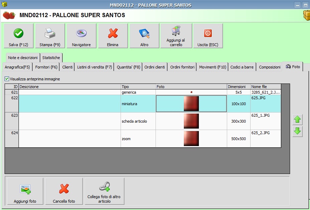The height and width of the screenshot is (210, 310).
Task: Click file name 625_2.JPG
Action: coord(261,133)
